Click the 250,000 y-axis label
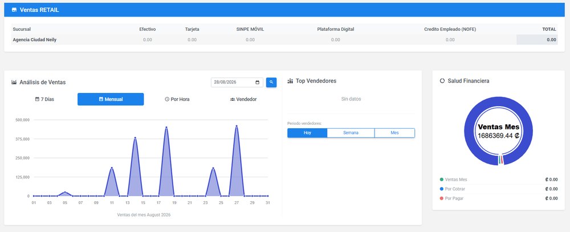This screenshot has height=232, width=570. [23, 158]
